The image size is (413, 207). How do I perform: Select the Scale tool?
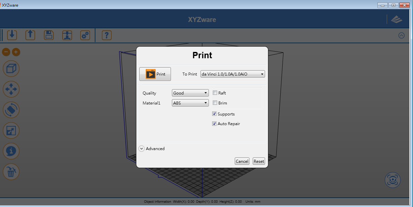click(x=11, y=131)
